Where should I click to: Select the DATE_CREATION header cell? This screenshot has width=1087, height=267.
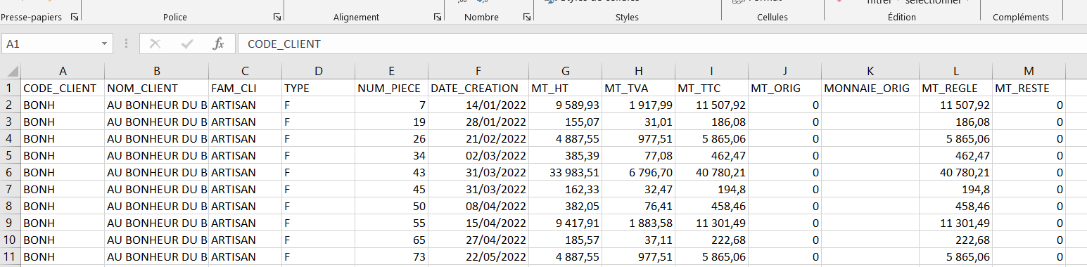point(478,89)
